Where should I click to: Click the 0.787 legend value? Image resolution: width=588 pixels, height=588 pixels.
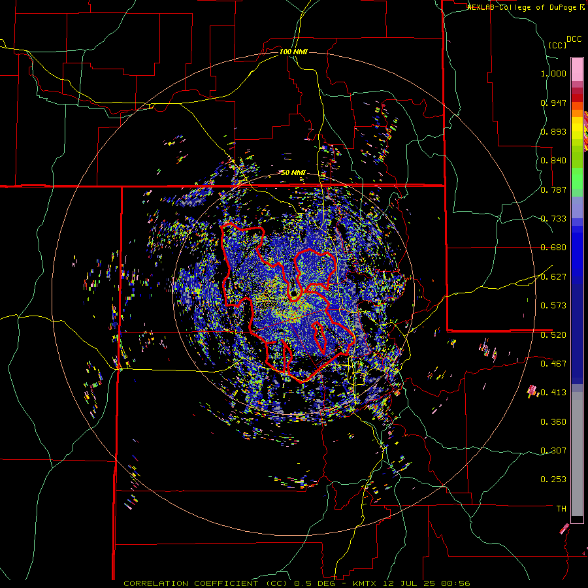(553, 189)
